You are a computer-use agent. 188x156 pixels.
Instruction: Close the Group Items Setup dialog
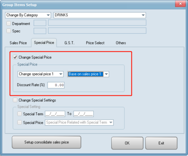coord(180,4)
